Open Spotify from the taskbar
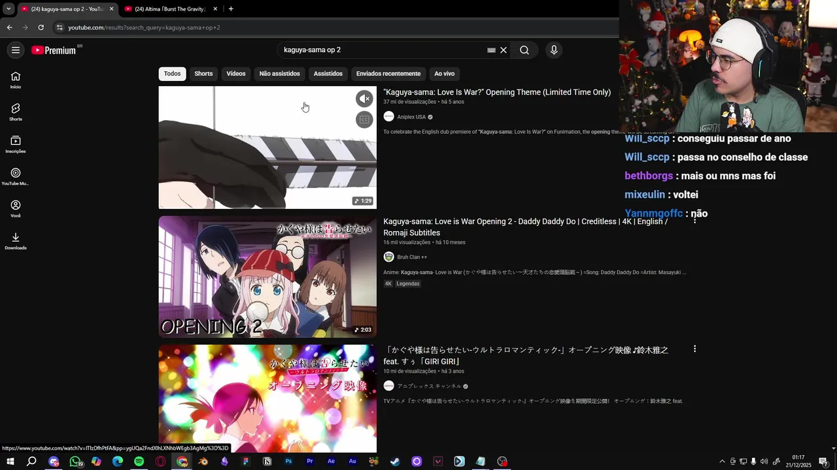 [x=139, y=462]
